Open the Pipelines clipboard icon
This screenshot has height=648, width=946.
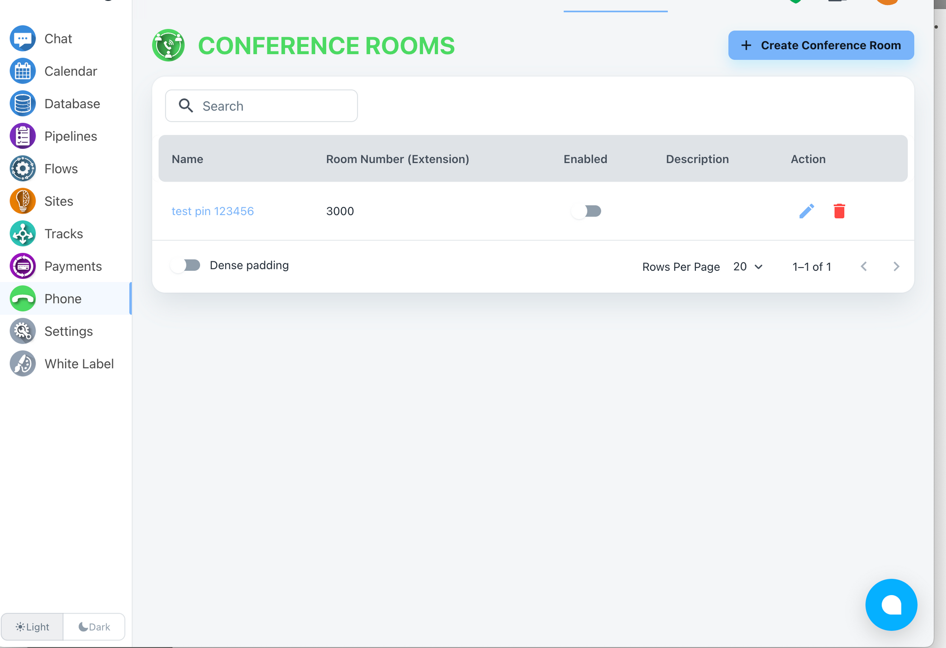tap(23, 136)
